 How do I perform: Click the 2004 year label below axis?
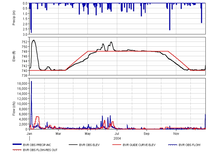pos(117,138)
